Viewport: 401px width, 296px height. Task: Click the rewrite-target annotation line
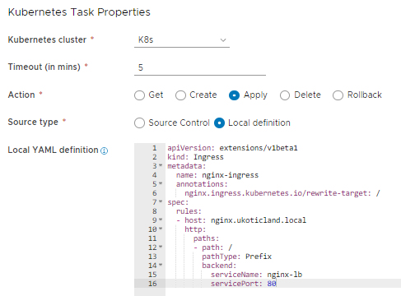pos(282,193)
